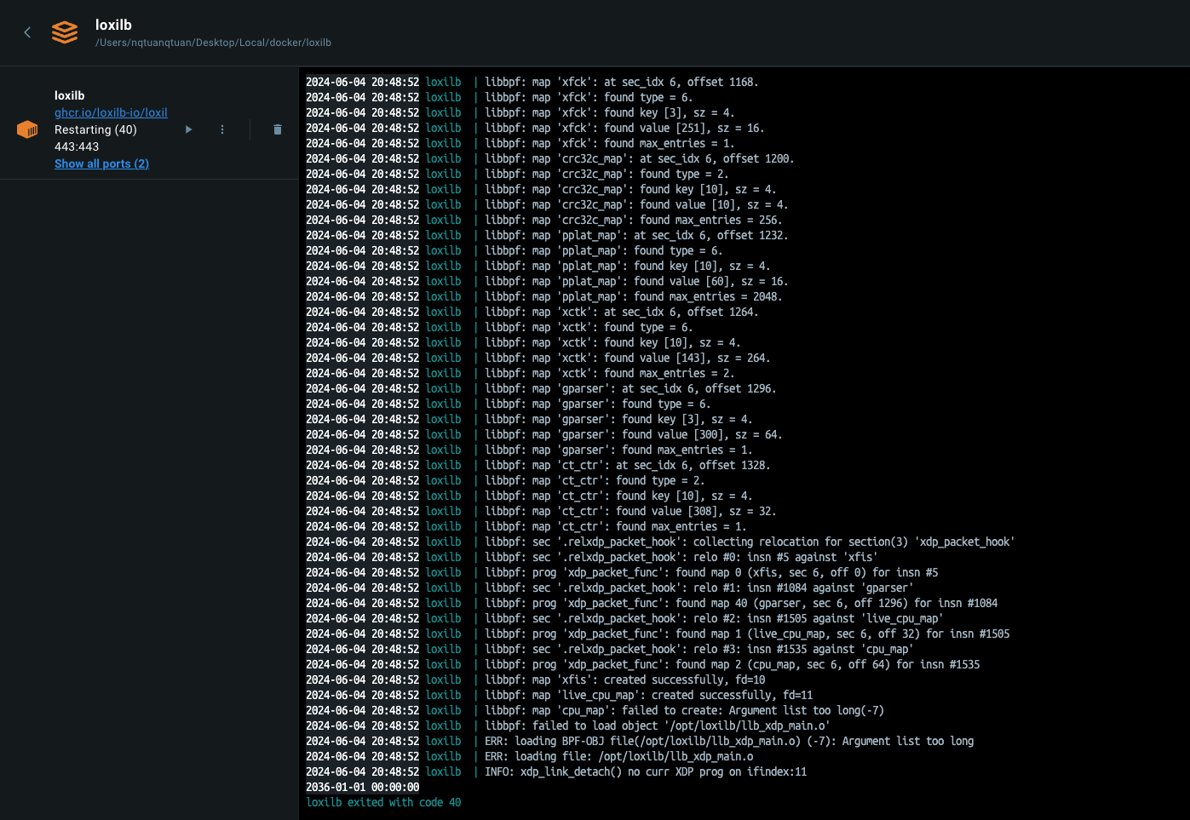Delete the loxilb container with trash icon
This screenshot has height=820, width=1190.
click(x=277, y=129)
